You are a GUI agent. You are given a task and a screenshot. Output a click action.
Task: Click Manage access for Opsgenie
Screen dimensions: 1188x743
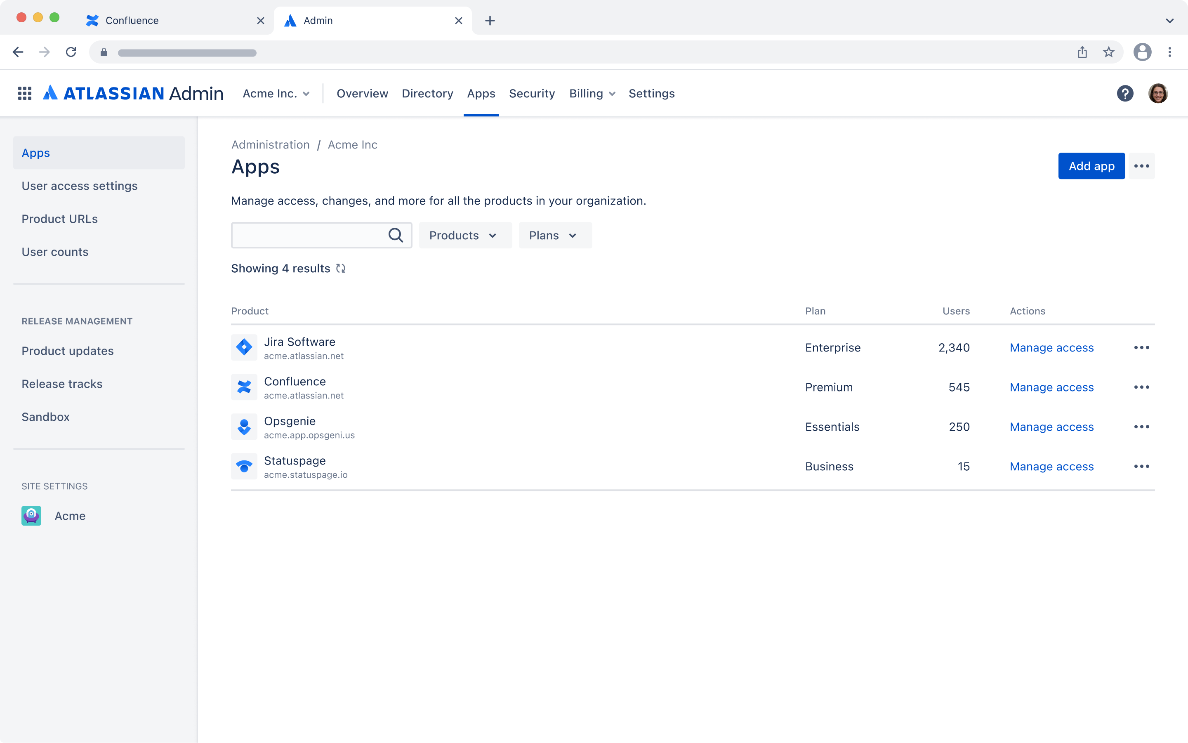(x=1051, y=427)
